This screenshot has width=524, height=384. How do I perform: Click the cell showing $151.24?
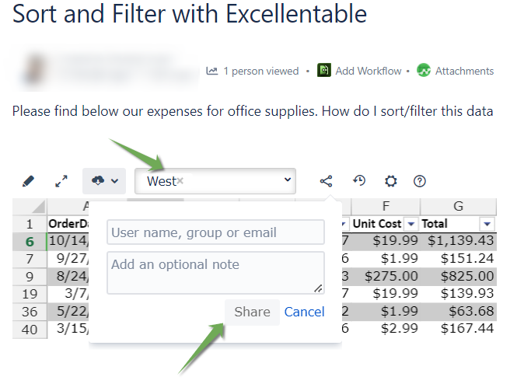(458, 259)
